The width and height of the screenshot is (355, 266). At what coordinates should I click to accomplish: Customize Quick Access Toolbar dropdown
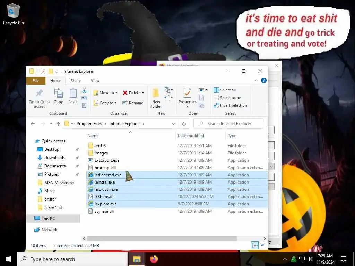click(57, 71)
